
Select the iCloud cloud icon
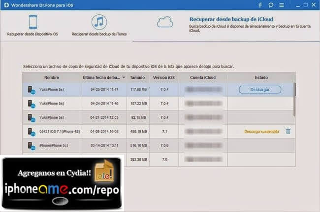[165, 22]
